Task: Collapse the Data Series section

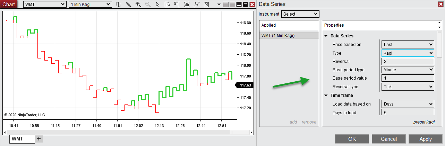Action: tap(326, 36)
